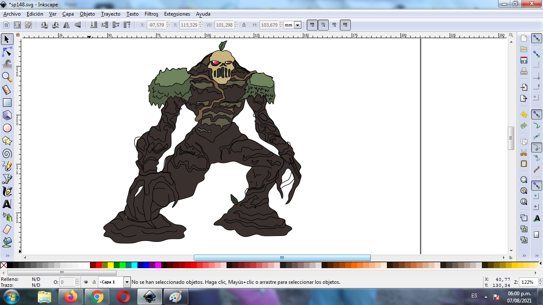Image resolution: width=543 pixels, height=305 pixels.
Task: Click the Print document icon
Action: (524, 71)
